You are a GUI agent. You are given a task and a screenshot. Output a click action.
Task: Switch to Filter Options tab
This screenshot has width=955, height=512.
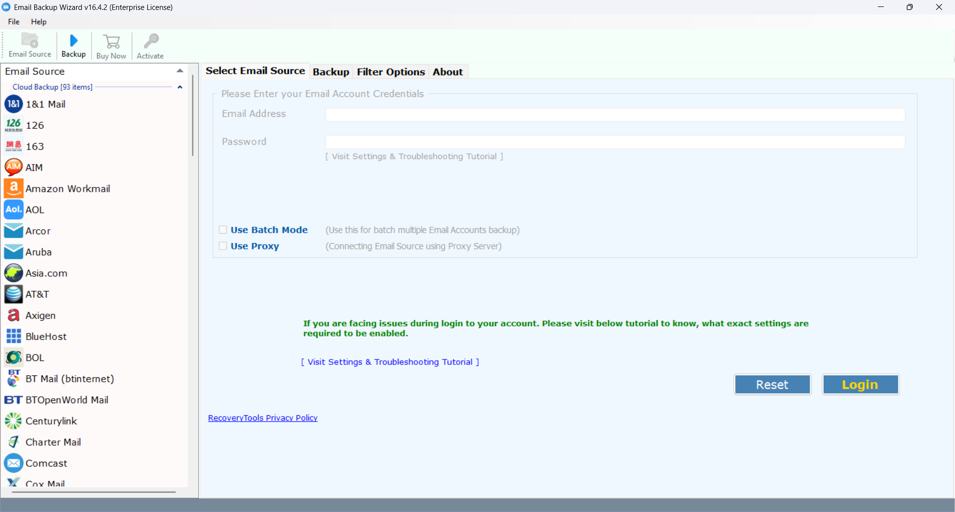pos(391,72)
